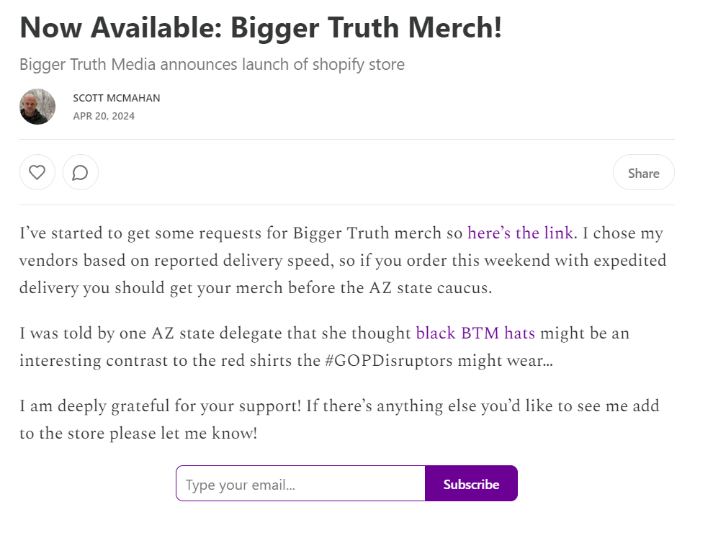Click the "AZ state caucus" text

(x=430, y=288)
